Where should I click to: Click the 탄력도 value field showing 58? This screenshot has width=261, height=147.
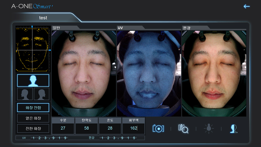(86, 128)
